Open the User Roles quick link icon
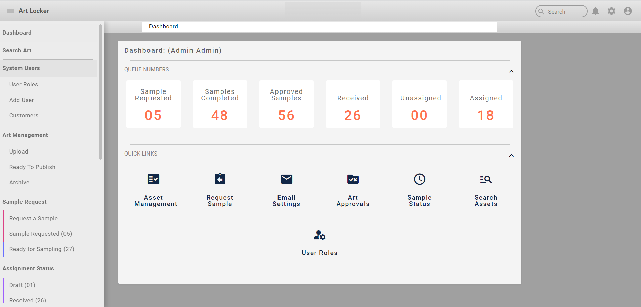The image size is (641, 307). pos(319,235)
